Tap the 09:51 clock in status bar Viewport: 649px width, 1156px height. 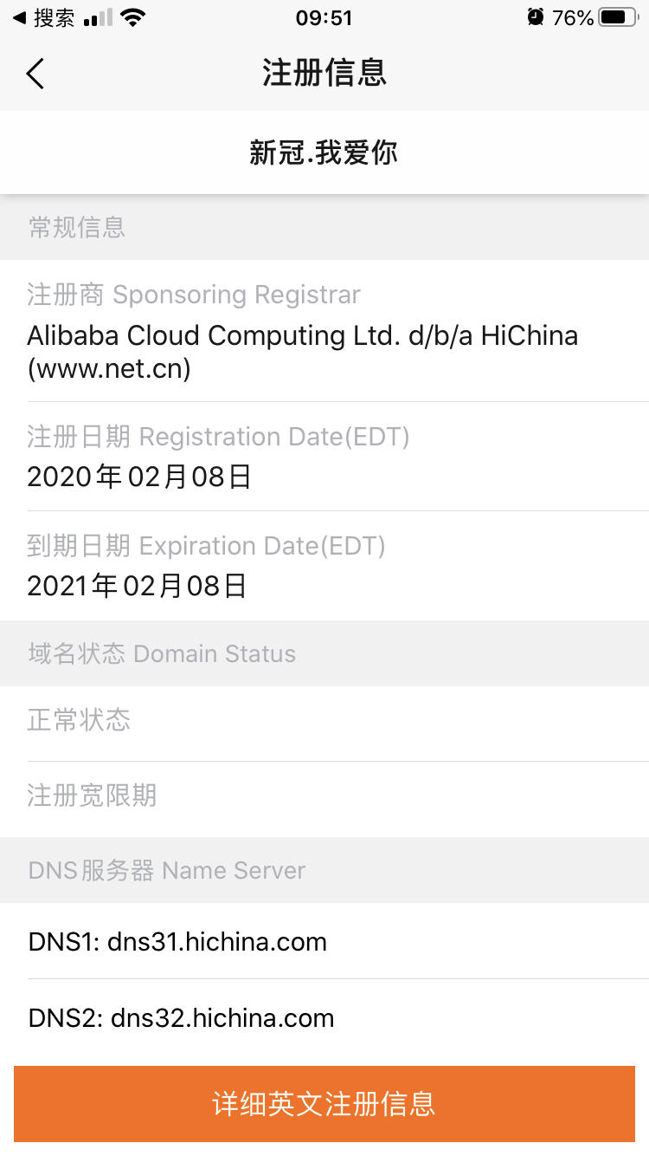[324, 18]
